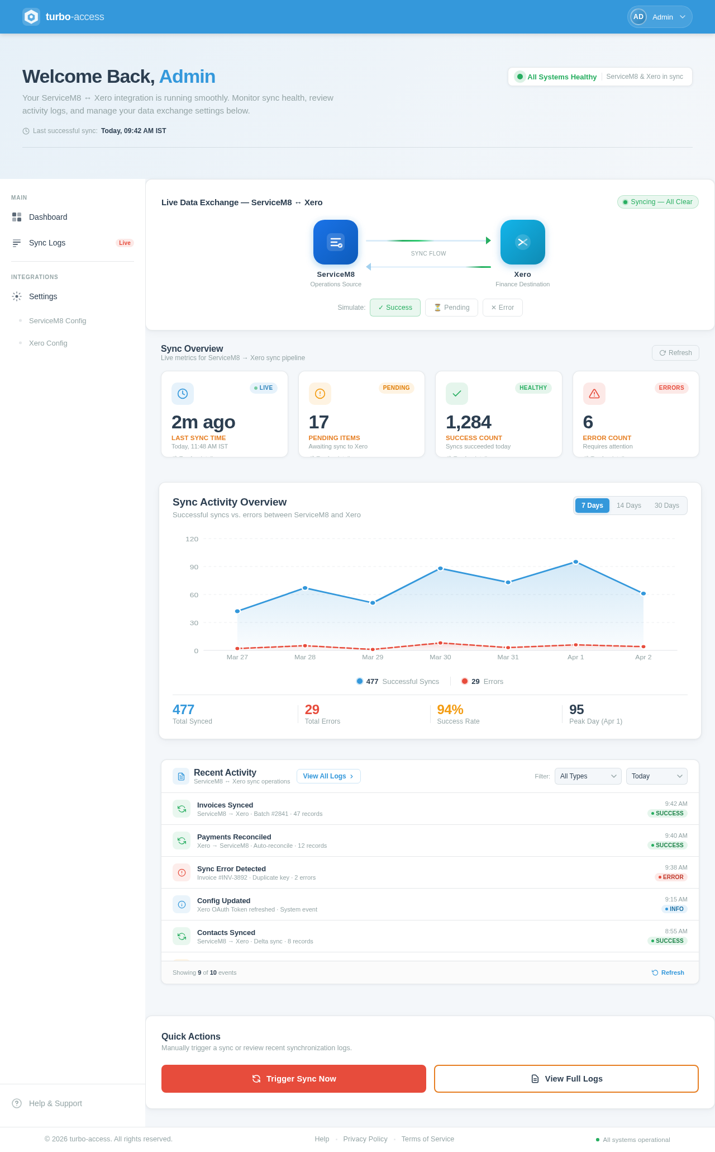Click the Dashboard grid icon in the sidebar
The image size is (715, 1152).
point(17,217)
